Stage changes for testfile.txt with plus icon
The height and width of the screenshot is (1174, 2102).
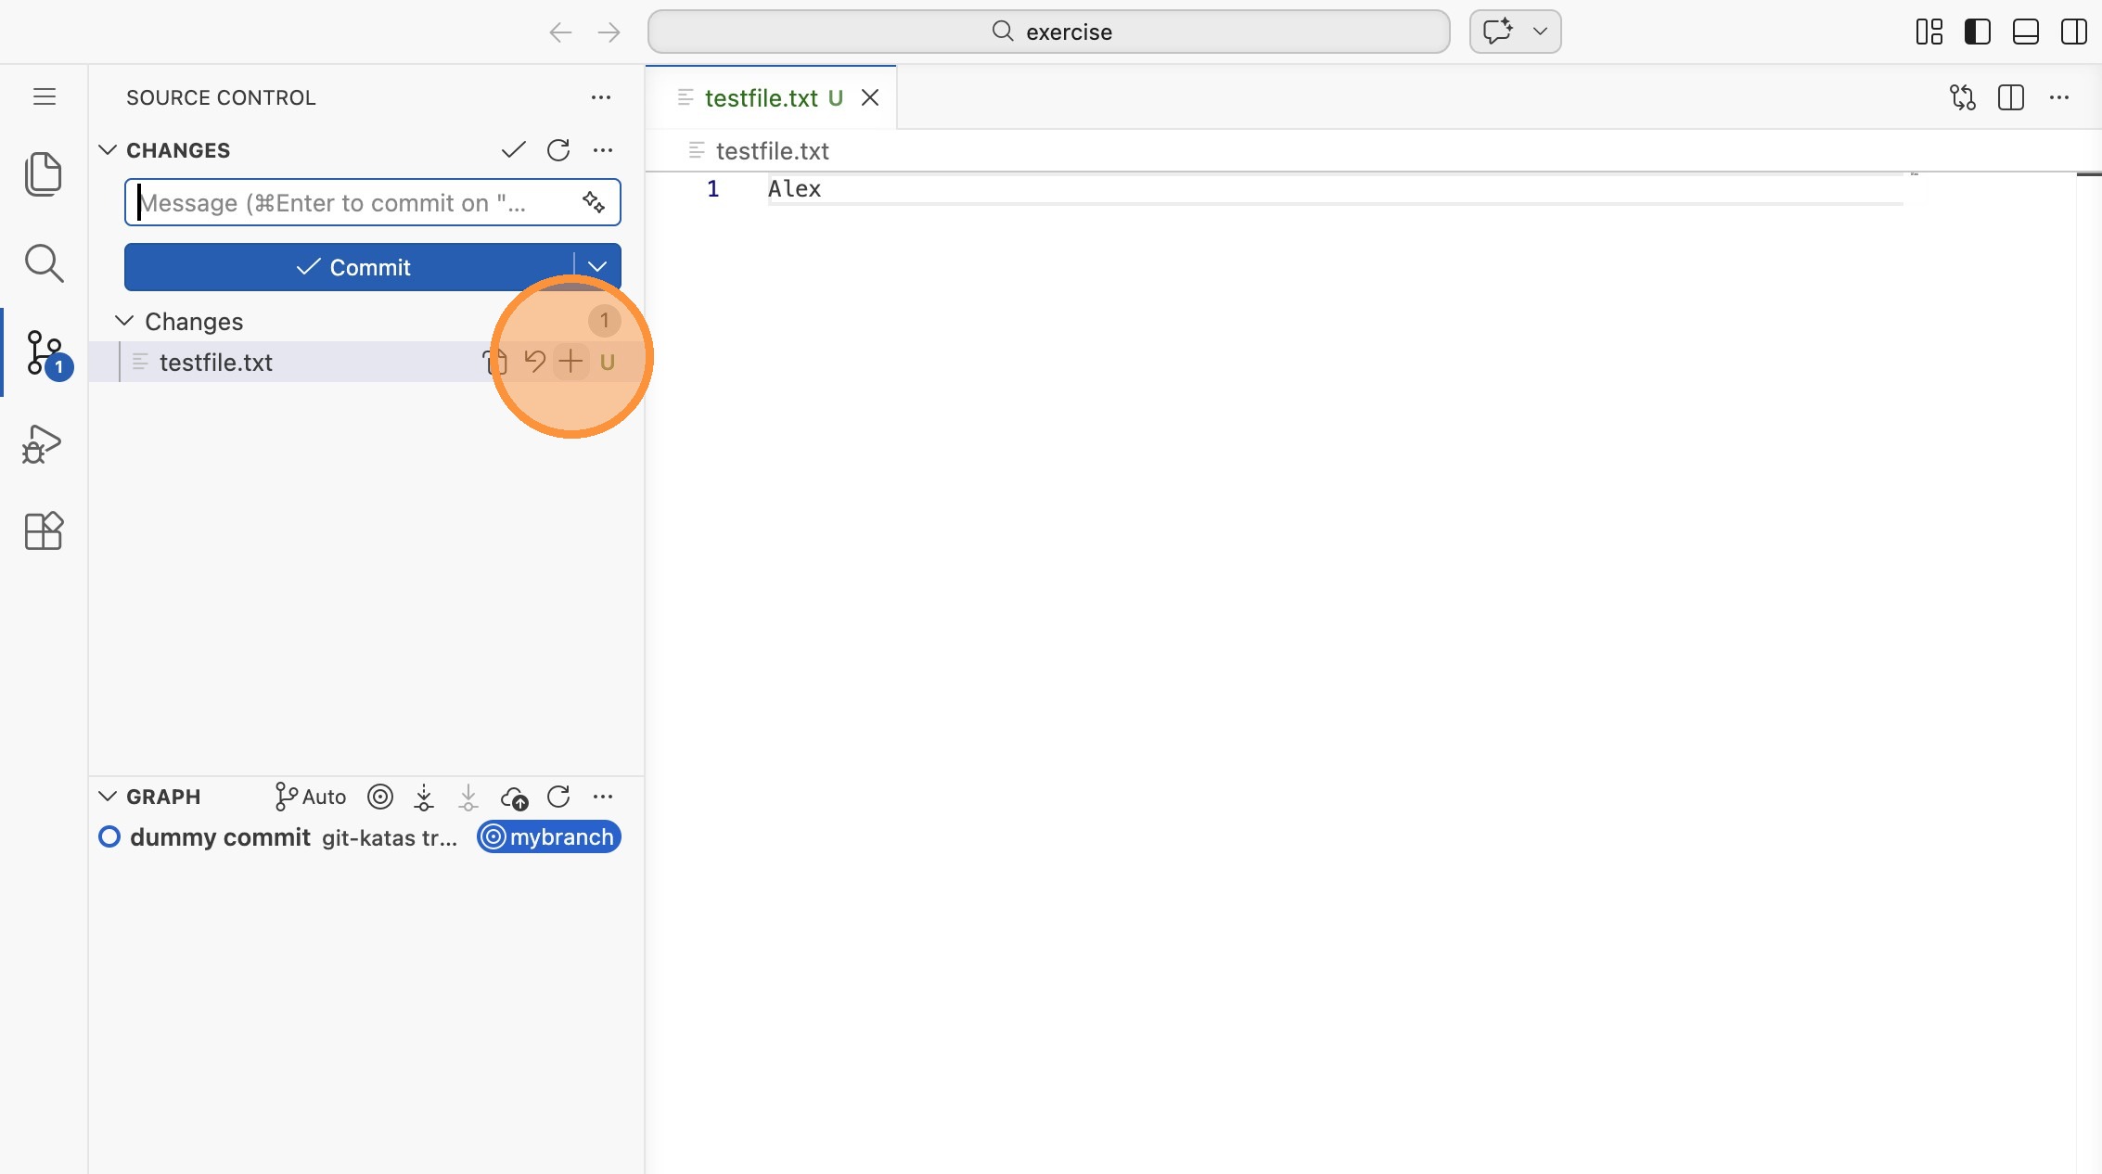(x=570, y=362)
